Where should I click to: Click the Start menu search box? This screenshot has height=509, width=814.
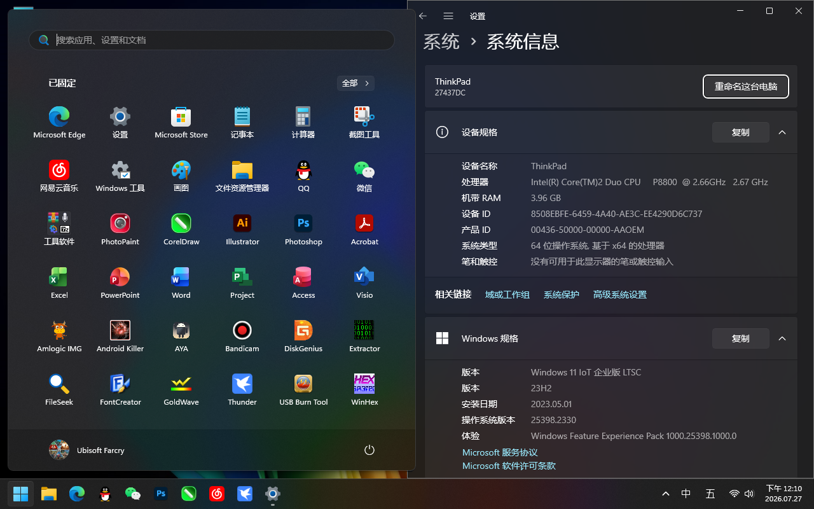click(212, 40)
